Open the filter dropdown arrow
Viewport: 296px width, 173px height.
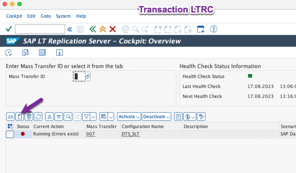[x=94, y=116]
